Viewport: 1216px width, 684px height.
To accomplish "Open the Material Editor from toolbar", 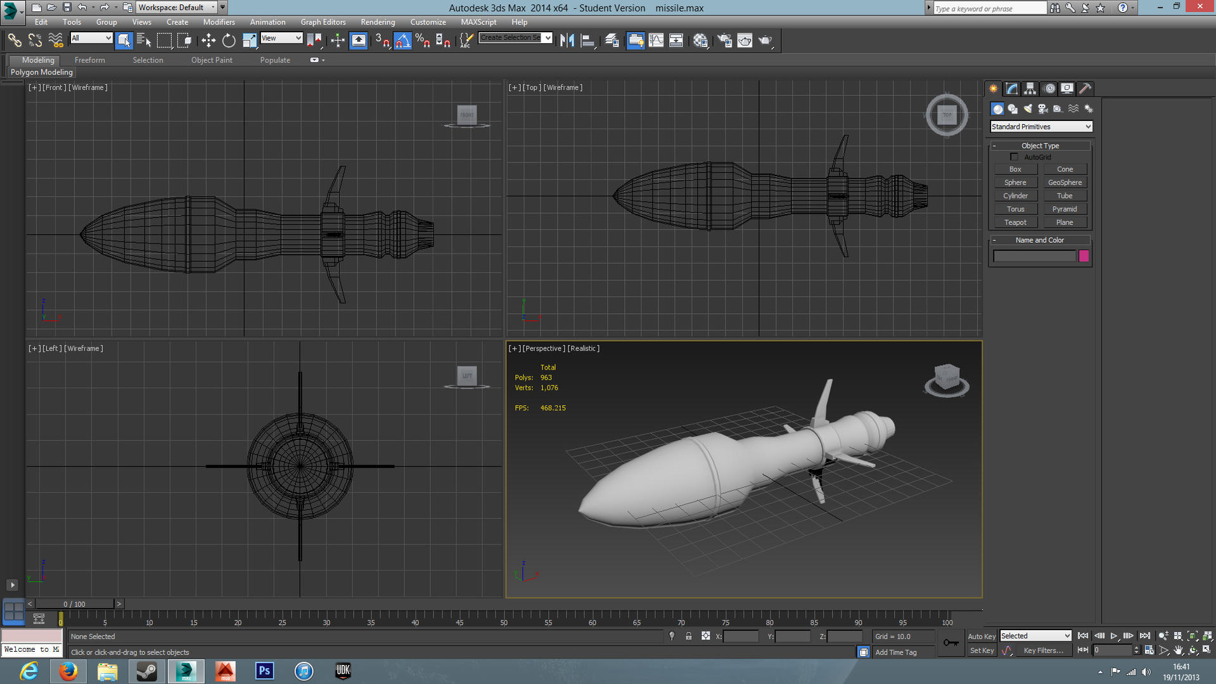I will [700, 41].
